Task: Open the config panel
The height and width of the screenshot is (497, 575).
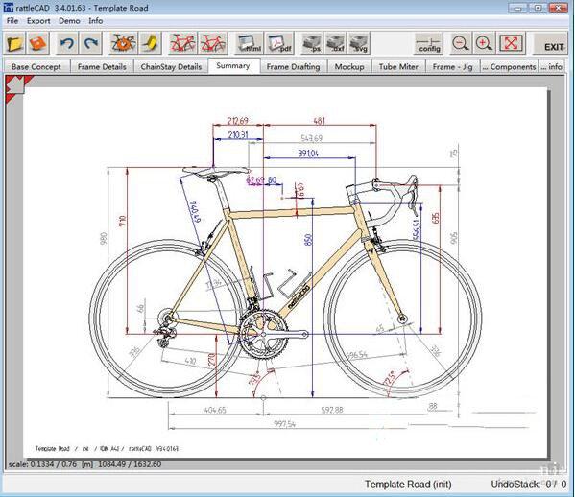Action: [429, 43]
